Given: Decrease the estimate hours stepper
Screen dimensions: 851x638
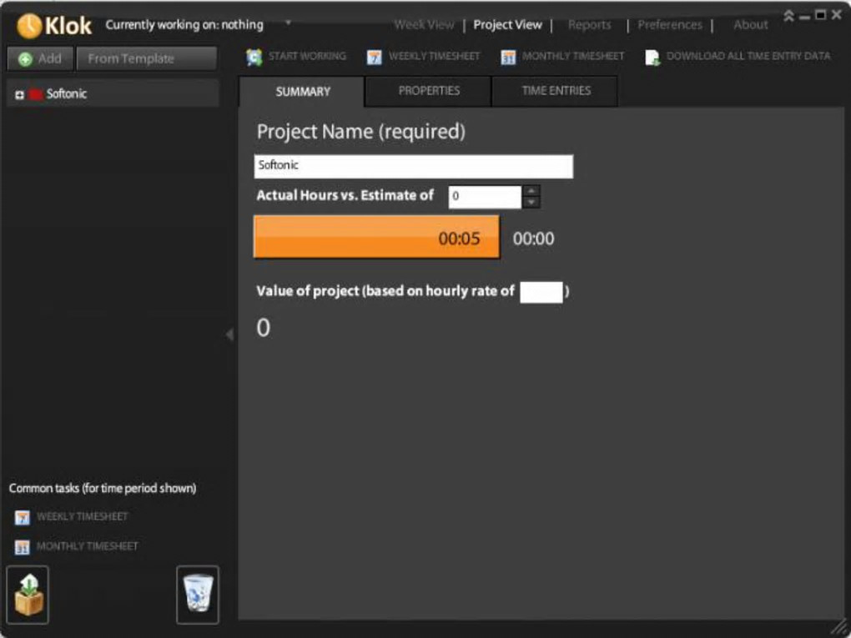Looking at the screenshot, I should (x=531, y=203).
